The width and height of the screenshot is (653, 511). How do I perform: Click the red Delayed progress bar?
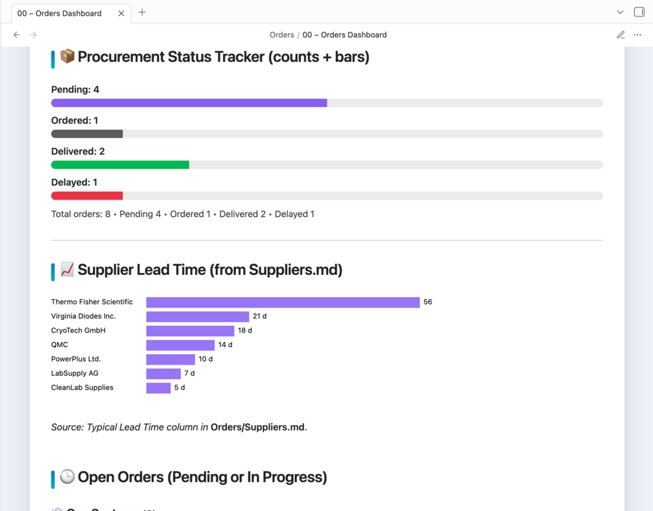(87, 196)
